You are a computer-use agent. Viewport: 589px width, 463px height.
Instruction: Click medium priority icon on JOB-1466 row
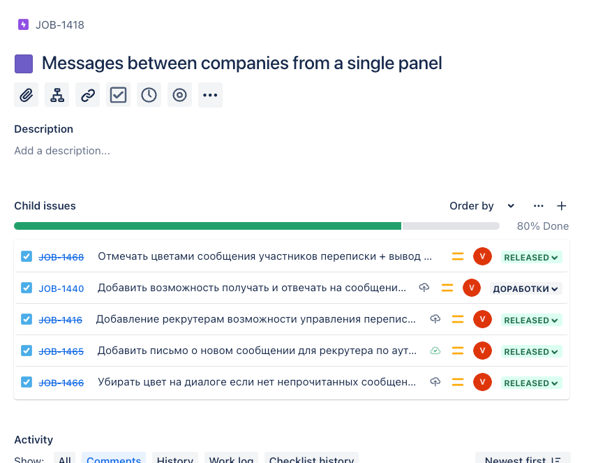pyautogui.click(x=458, y=382)
